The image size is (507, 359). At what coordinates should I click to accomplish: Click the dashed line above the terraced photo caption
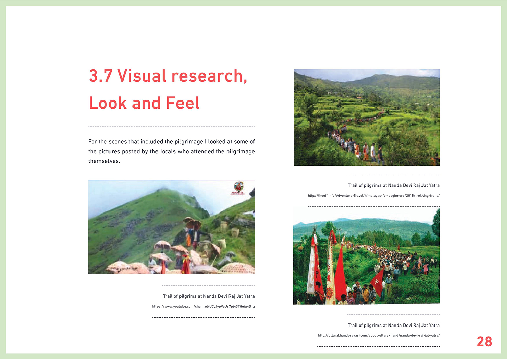[393, 175]
